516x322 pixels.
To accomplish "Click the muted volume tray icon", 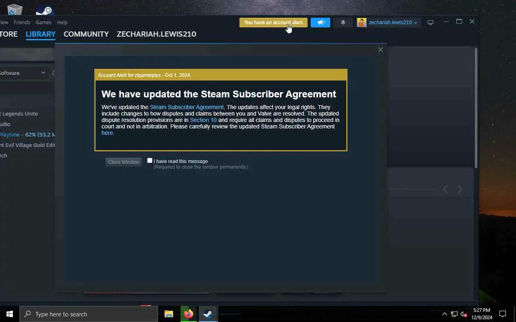I will coord(464,314).
